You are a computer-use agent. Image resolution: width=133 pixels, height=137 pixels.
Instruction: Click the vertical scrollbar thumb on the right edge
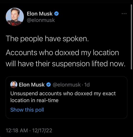pos(131,37)
